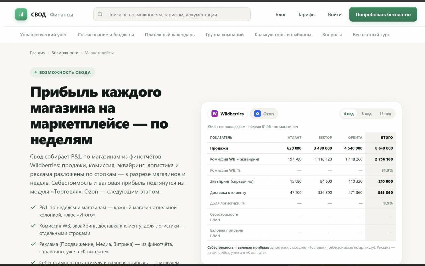Click the Доставка к клиенту row label
Viewport: 425px width, 266px height.
click(228, 192)
